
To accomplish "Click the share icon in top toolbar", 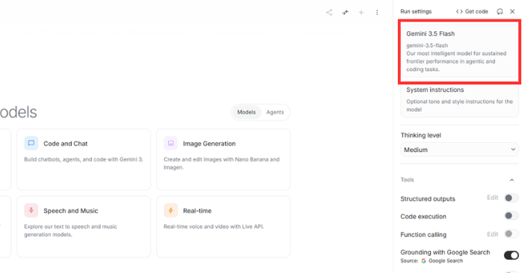I will (329, 13).
